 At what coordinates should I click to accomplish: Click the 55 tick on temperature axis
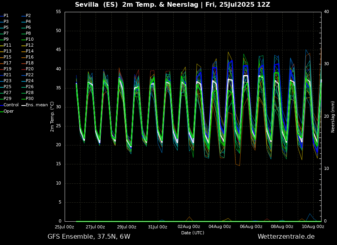(58, 12)
